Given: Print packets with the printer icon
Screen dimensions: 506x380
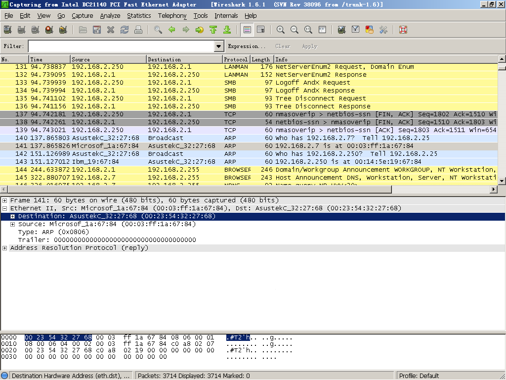Looking at the screenshot, I should click(138, 30).
